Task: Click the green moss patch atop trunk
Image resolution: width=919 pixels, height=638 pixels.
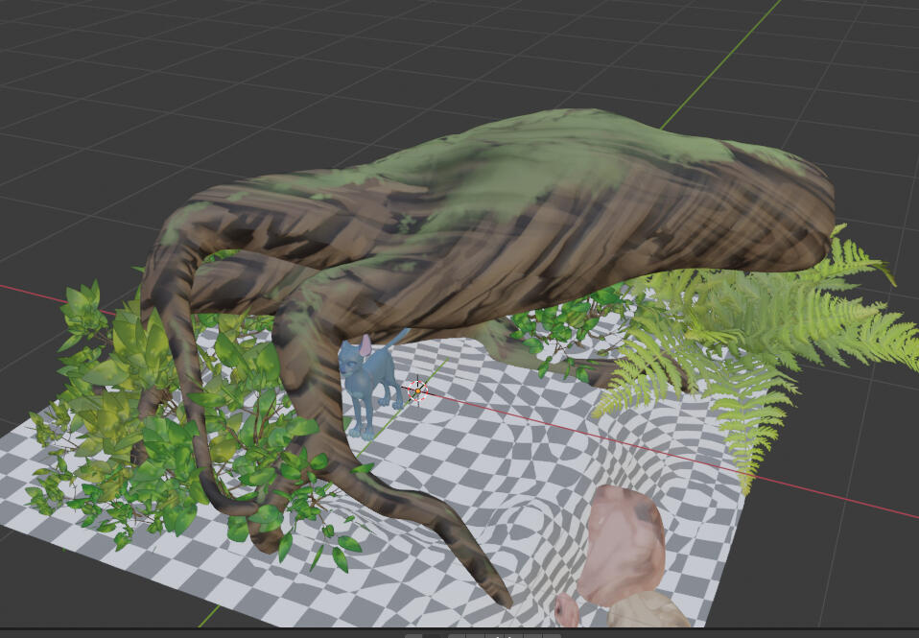Action: (x=537, y=154)
